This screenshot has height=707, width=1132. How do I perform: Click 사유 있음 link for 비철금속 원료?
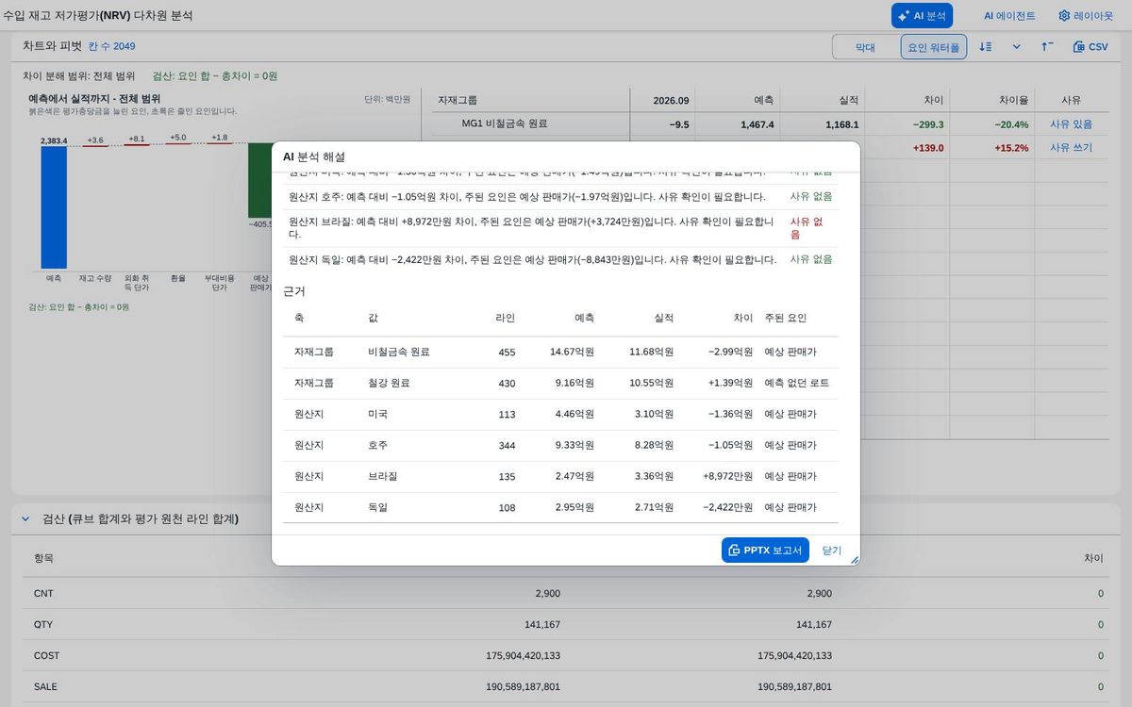[1071, 124]
